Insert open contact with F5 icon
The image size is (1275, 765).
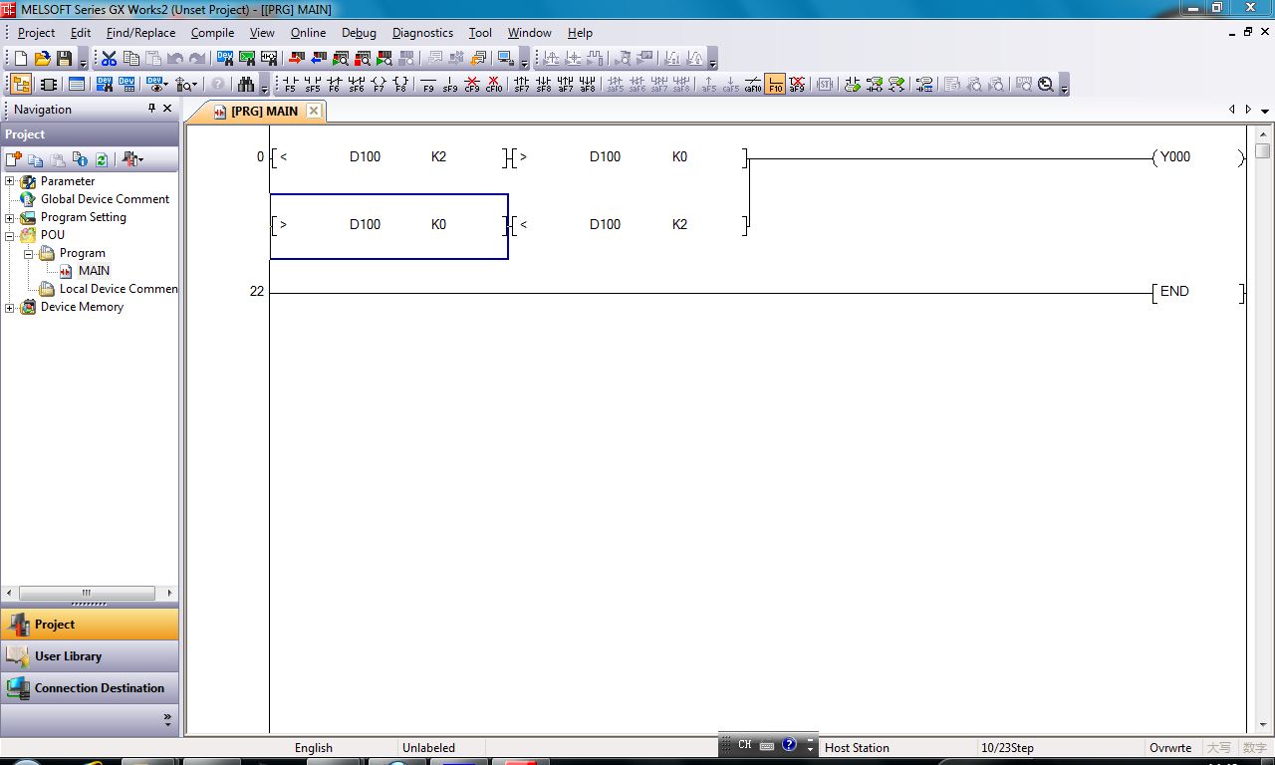tap(290, 85)
